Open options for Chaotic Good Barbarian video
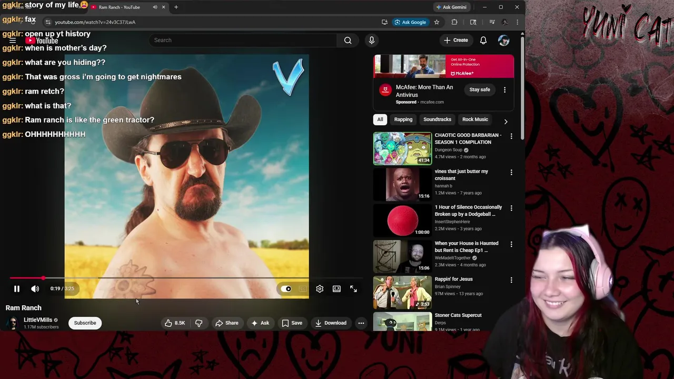Image resolution: width=674 pixels, height=379 pixels. coord(511,136)
